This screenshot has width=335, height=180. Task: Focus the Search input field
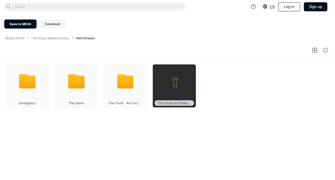[95, 7]
